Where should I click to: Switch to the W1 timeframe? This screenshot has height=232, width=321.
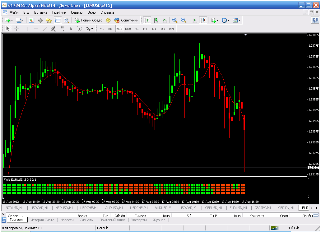[x=163, y=29]
